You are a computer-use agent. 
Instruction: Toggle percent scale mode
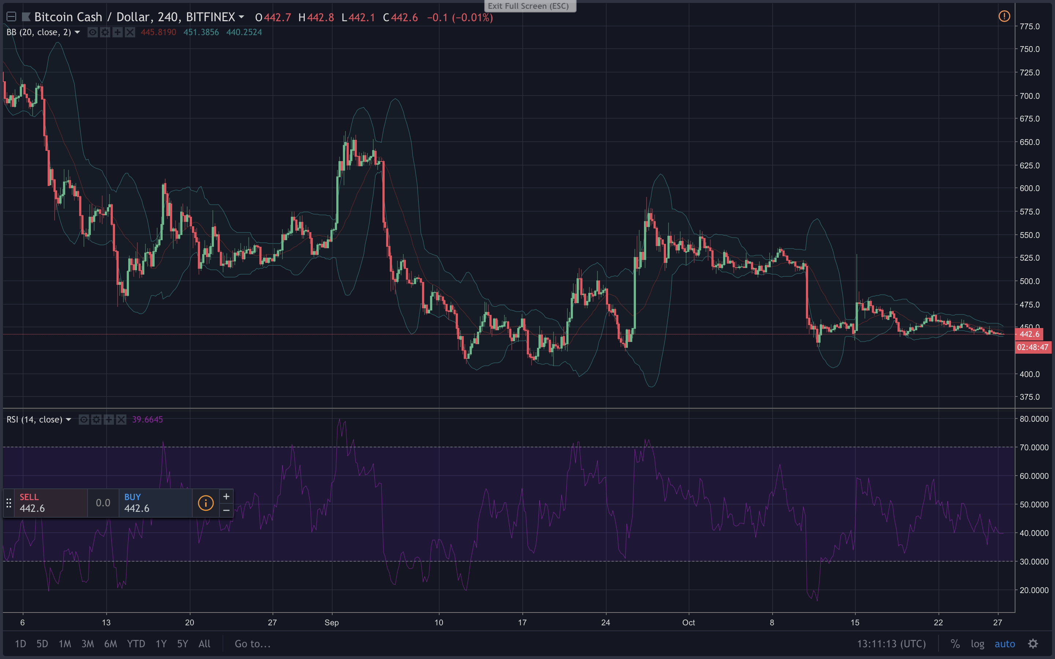coord(955,644)
